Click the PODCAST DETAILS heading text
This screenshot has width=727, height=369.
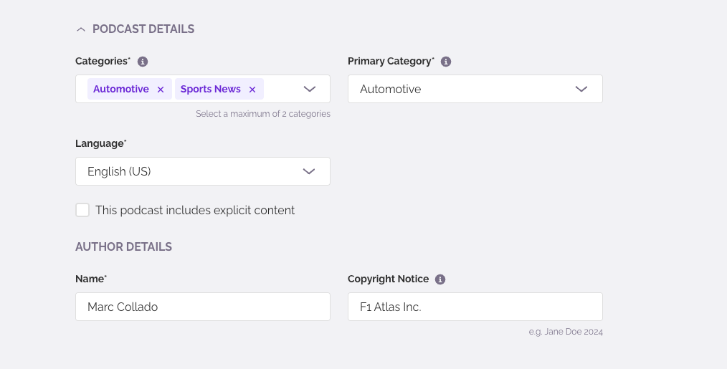pos(143,29)
